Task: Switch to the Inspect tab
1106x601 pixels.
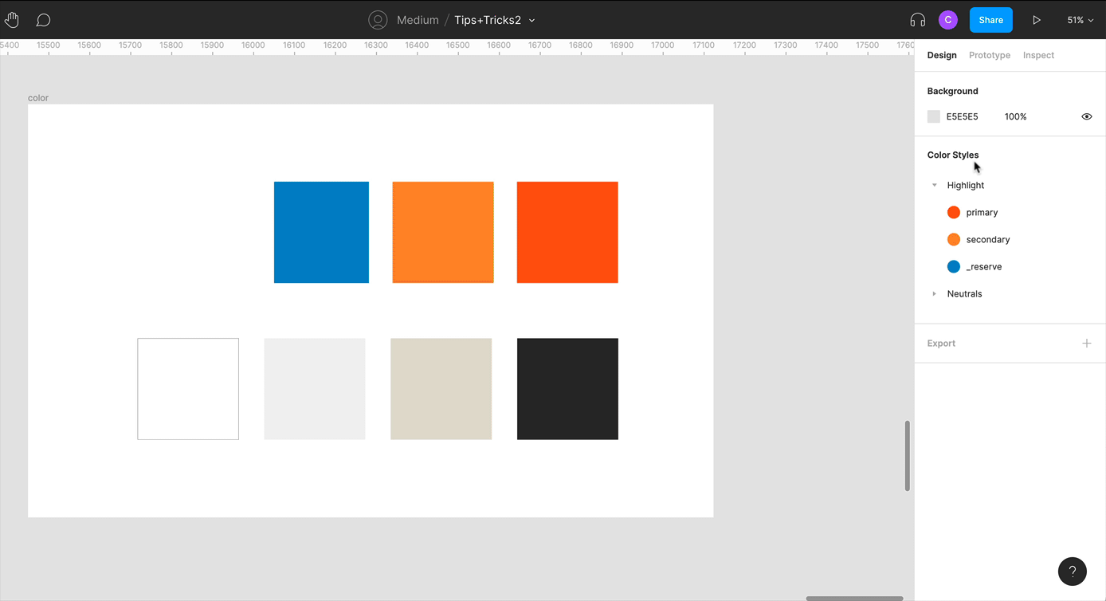Action: pos(1038,55)
